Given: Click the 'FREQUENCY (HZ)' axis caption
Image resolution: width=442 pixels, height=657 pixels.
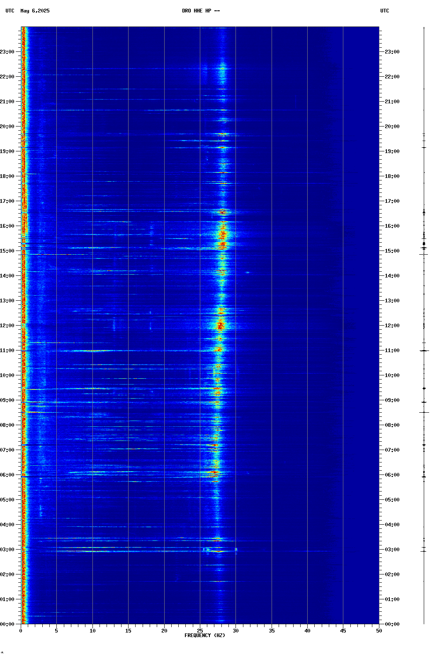Looking at the screenshot, I should (x=205, y=635).
